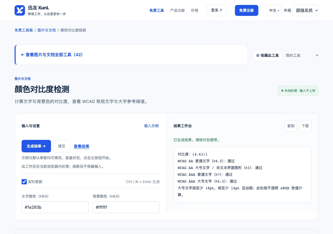Click the 复制 button in result panel

pyautogui.click(x=291, y=126)
